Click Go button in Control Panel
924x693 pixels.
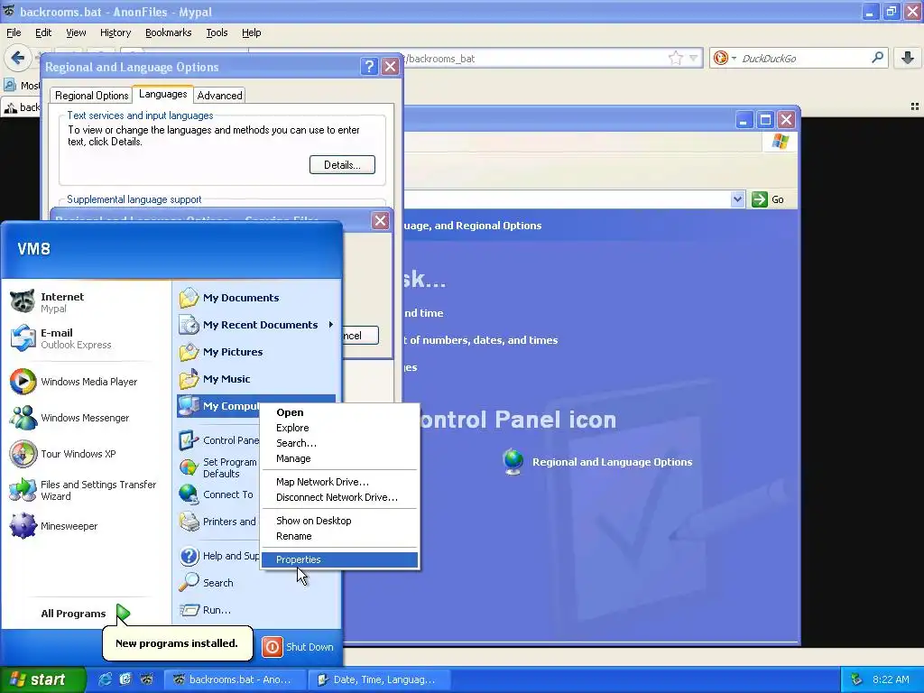(x=768, y=199)
